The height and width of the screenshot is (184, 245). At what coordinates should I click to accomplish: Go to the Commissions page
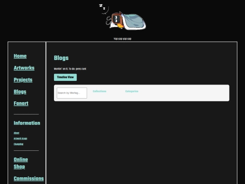(x=29, y=179)
